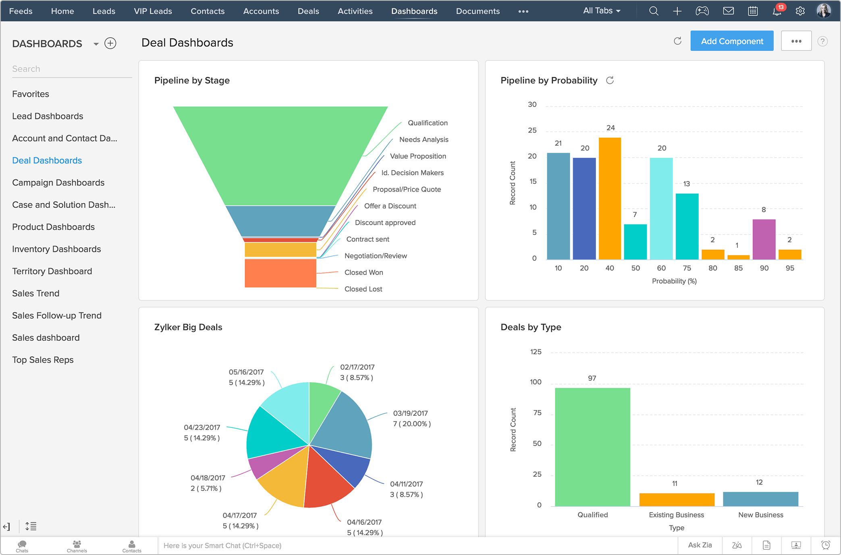The image size is (841, 555).
Task: Open the mail envelope icon
Action: coord(728,11)
